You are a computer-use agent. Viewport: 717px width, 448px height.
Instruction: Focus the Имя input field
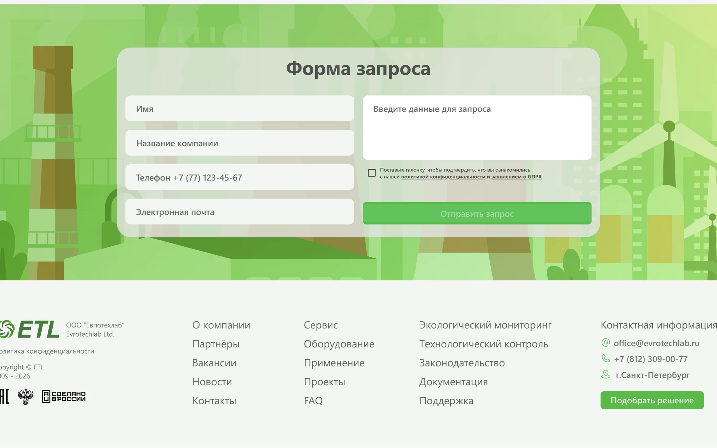coord(240,108)
